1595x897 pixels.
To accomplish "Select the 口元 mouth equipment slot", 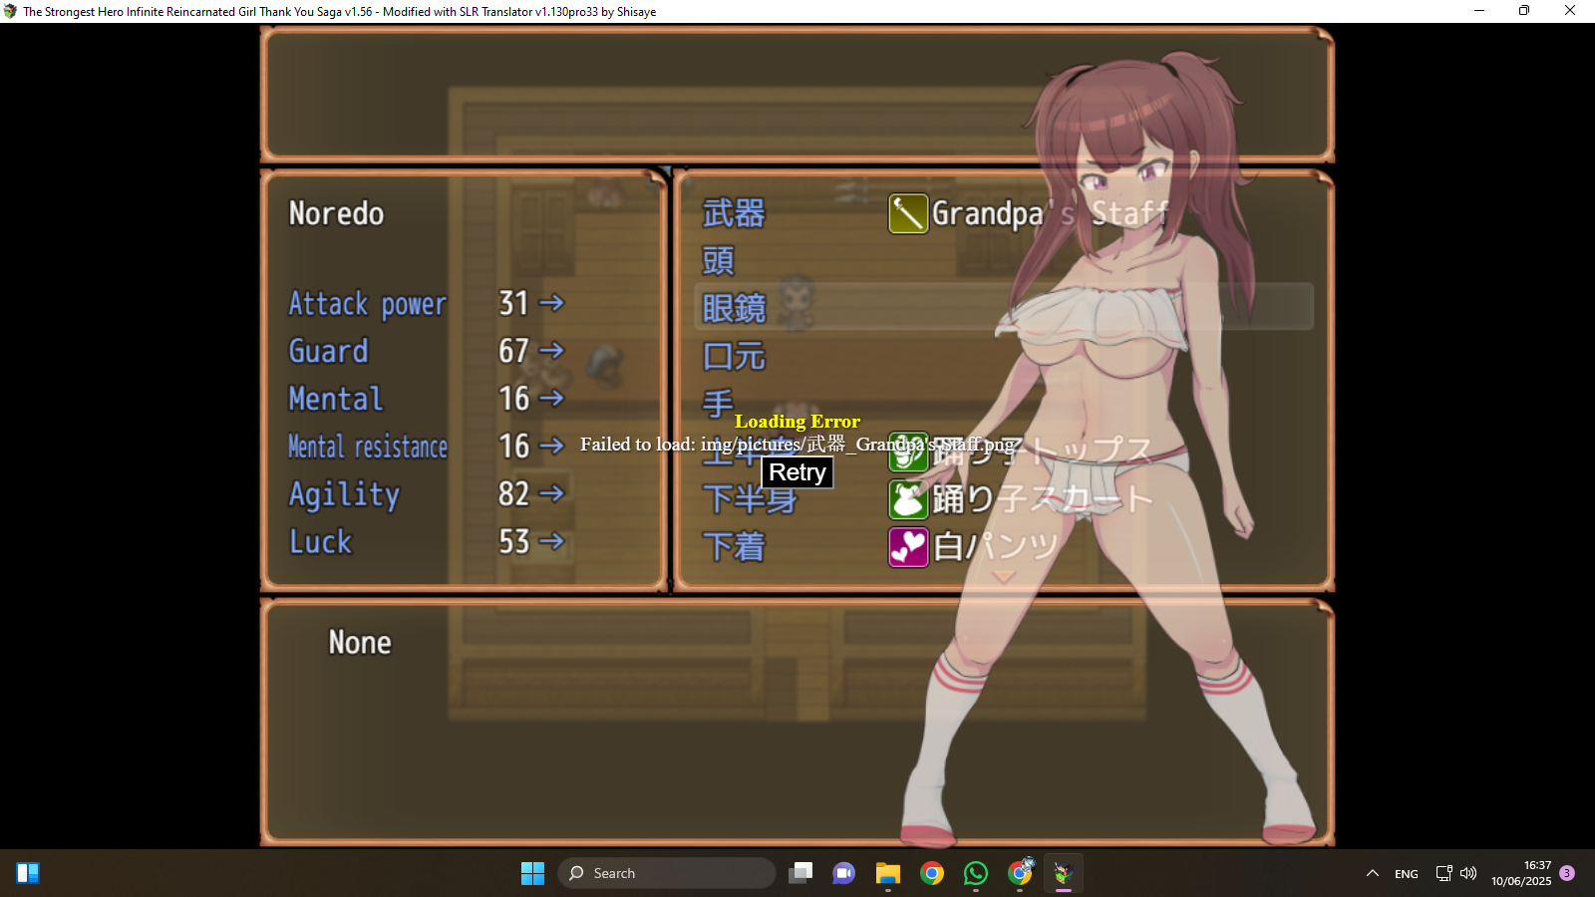I will (734, 356).
